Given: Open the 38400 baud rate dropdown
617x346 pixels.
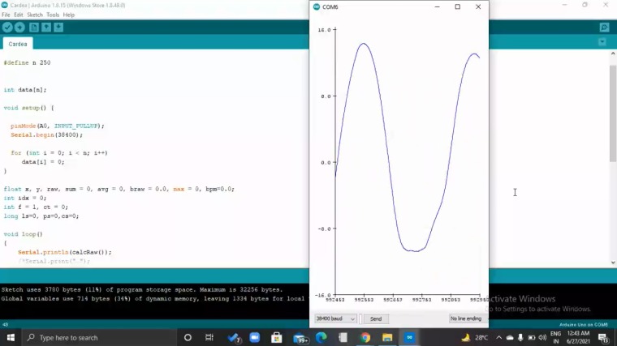Looking at the screenshot, I should click(335, 318).
